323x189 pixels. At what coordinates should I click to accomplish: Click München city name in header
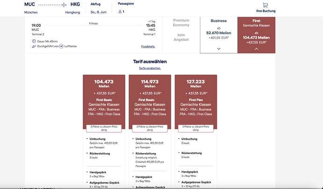31,12
